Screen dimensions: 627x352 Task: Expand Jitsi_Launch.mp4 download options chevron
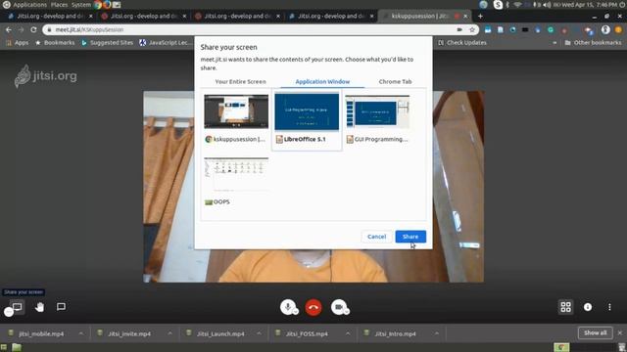click(259, 333)
